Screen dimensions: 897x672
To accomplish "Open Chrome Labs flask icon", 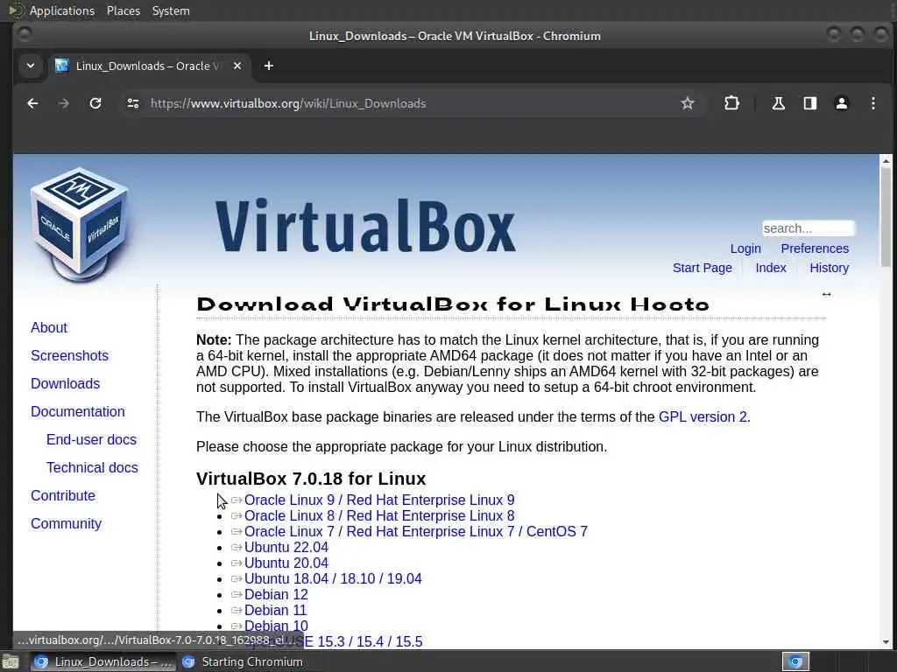I will coord(778,103).
